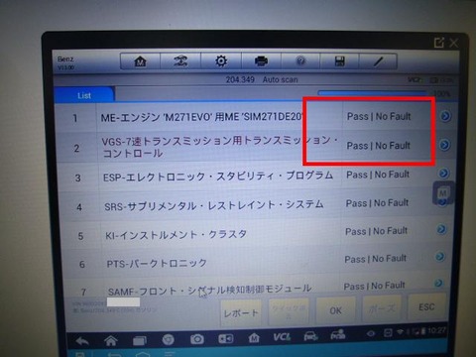Click the floating M shortcut on right edge
The width and height of the screenshot is (476, 357).
coord(443,192)
